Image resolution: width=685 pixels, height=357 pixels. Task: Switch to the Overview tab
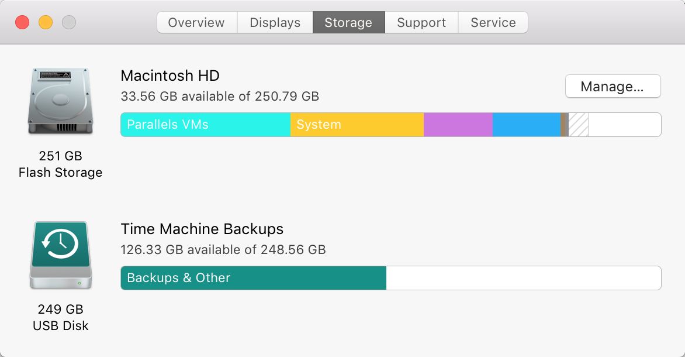[x=196, y=22]
